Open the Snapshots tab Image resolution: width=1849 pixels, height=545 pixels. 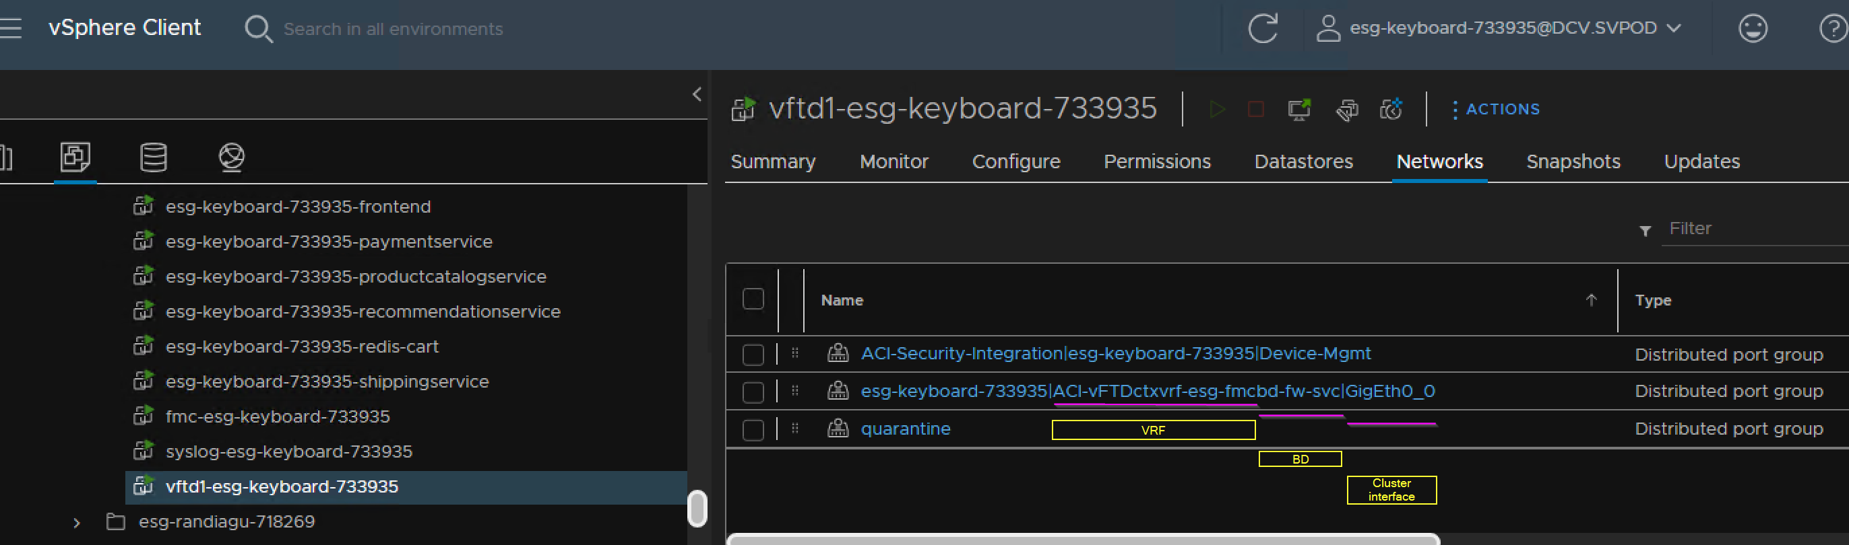[1573, 162]
